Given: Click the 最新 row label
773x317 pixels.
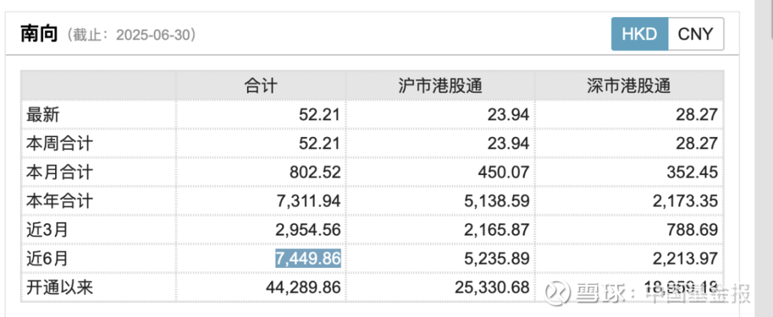Looking at the screenshot, I should click(44, 116).
